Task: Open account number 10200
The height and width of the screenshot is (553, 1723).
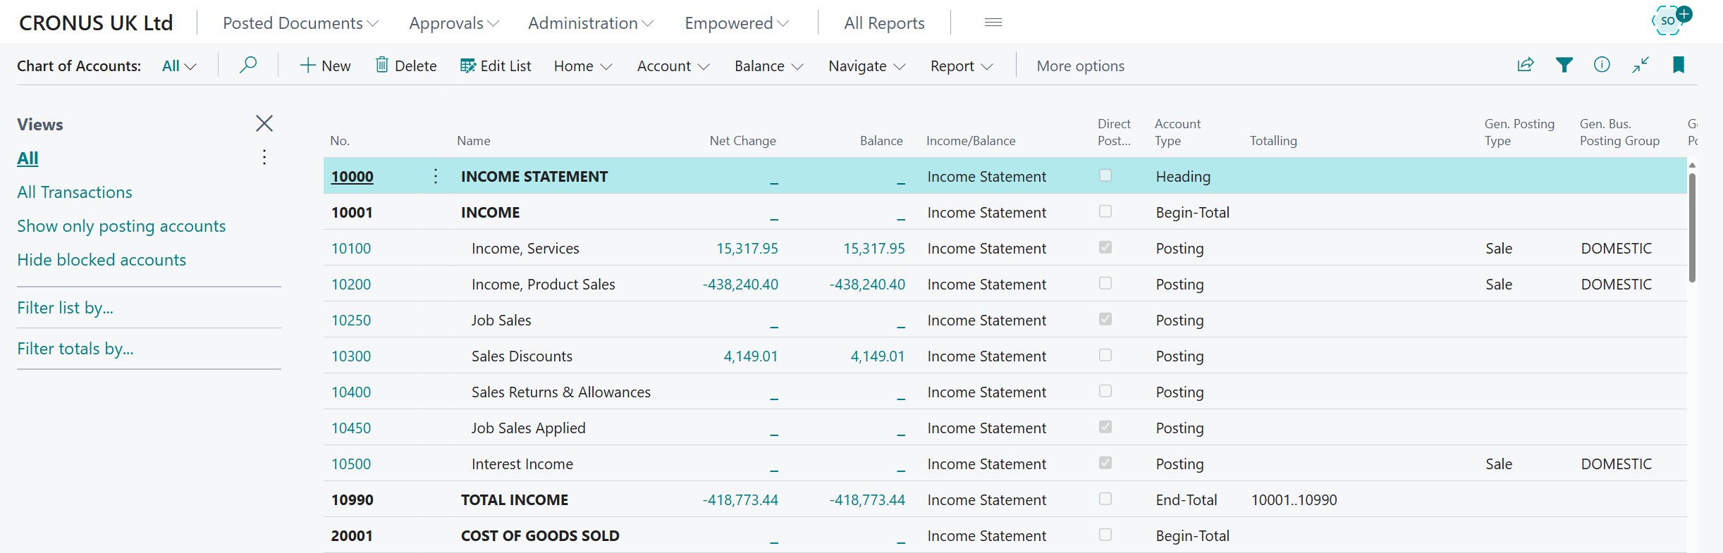Action: 351,284
